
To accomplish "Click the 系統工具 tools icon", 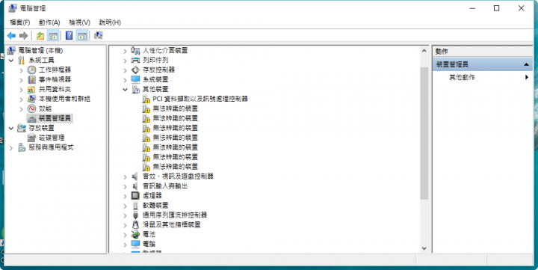I will tap(22, 60).
